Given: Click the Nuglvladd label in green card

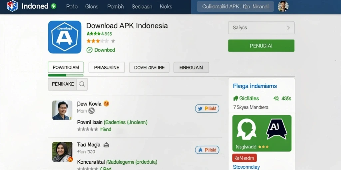Looking at the screenshot, I should tap(246, 147).
